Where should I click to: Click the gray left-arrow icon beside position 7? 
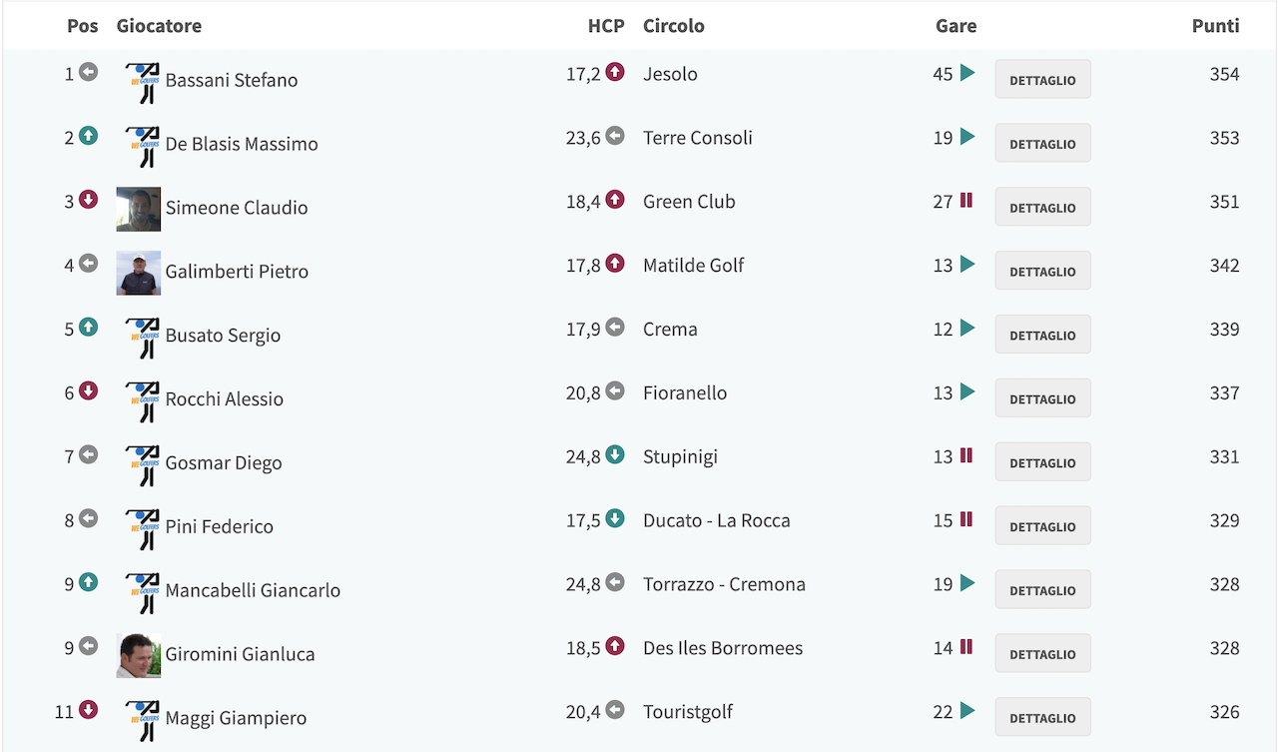(x=88, y=454)
